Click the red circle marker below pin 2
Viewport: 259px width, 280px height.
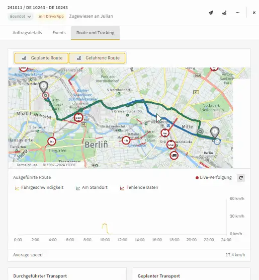coord(46,96)
